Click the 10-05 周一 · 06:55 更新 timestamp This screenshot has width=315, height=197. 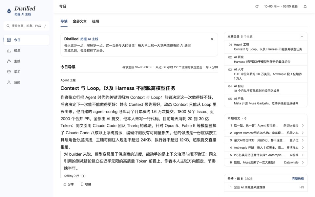tap(281, 7)
